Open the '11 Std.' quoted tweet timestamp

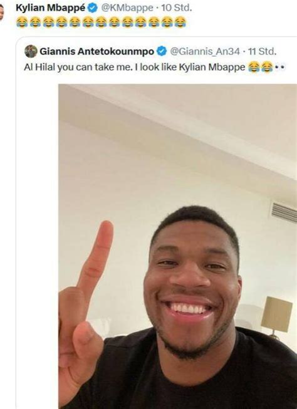(x=262, y=51)
